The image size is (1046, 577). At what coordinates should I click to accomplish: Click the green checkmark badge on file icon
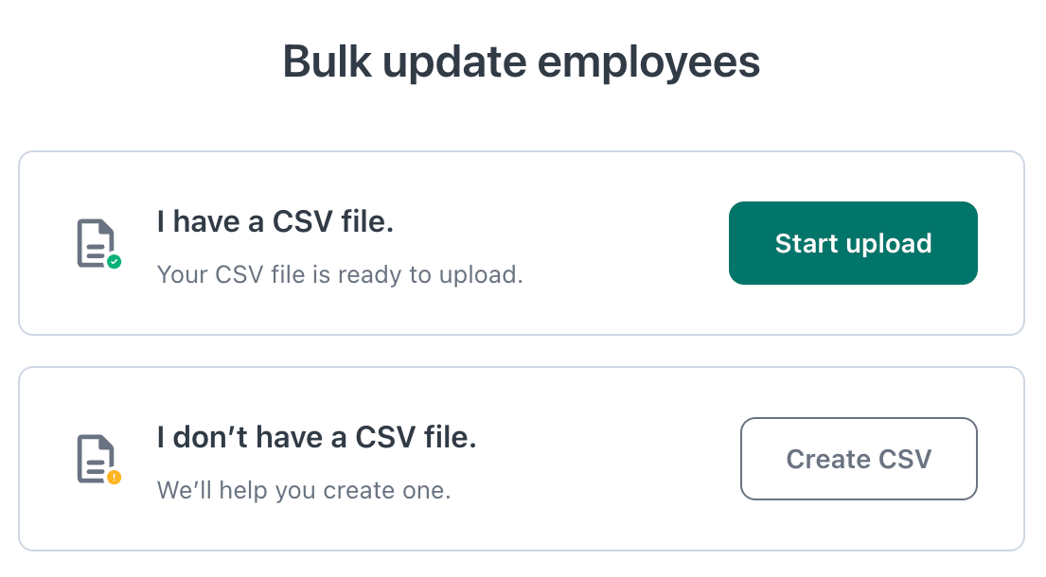click(114, 261)
